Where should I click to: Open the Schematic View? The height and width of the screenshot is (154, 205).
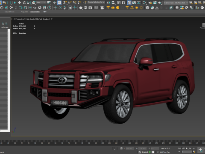pos(139,3)
